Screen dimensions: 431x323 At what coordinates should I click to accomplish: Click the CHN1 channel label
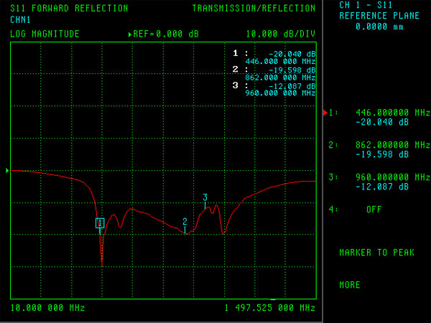[20, 20]
